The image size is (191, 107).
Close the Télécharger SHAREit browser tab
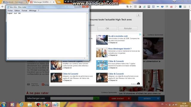click(x=54, y=2)
